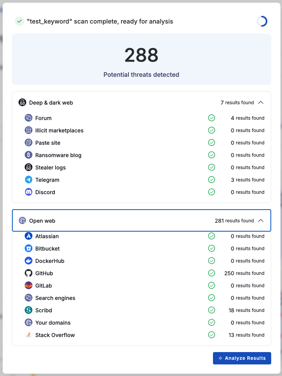Image resolution: width=282 pixels, height=376 pixels.
Task: Click the Atlassian icon
Action: [x=29, y=236]
